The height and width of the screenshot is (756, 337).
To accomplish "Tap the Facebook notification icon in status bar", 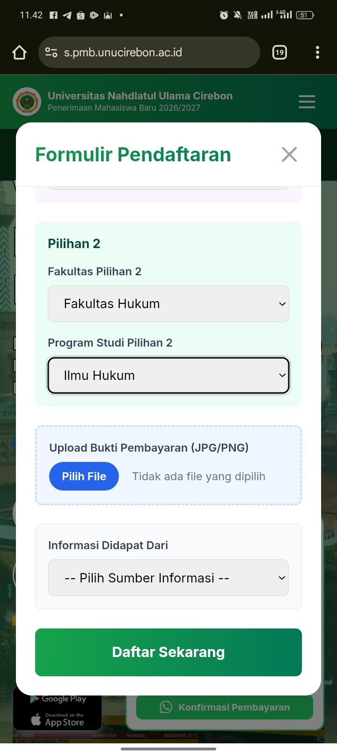I will click(x=53, y=15).
